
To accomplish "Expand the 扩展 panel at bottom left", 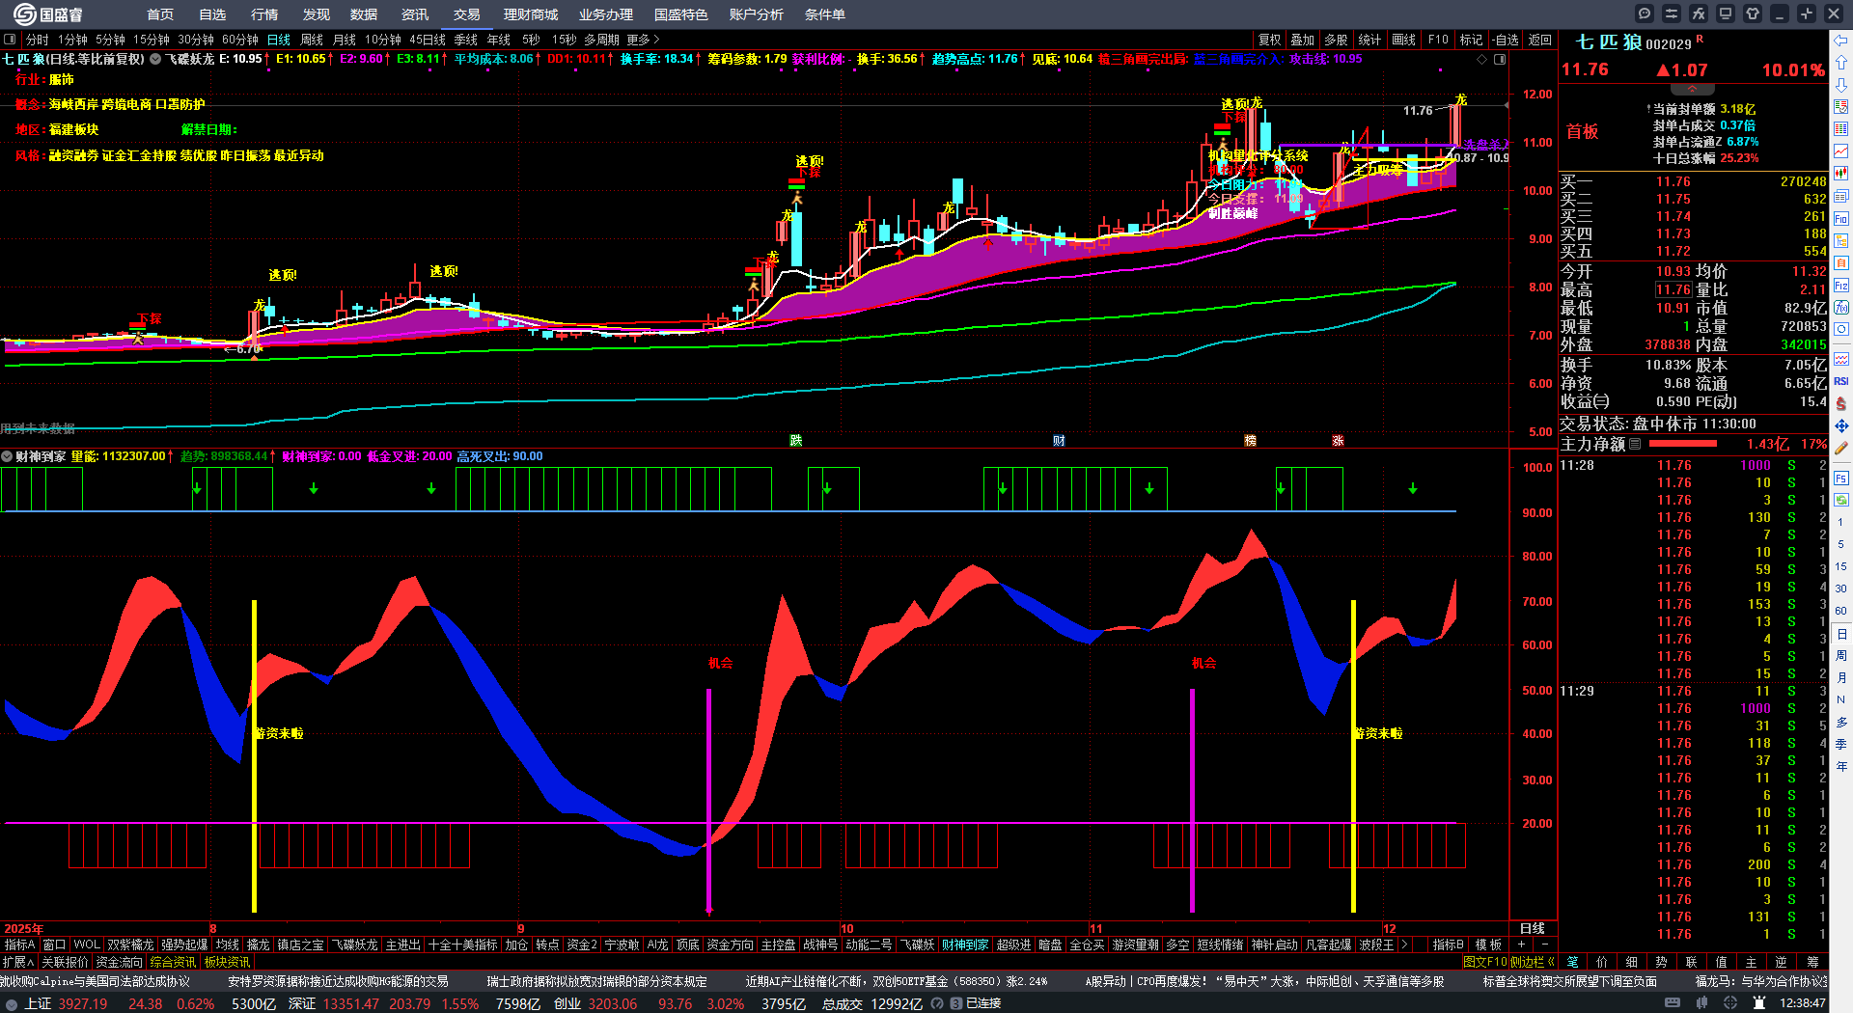I will point(18,962).
